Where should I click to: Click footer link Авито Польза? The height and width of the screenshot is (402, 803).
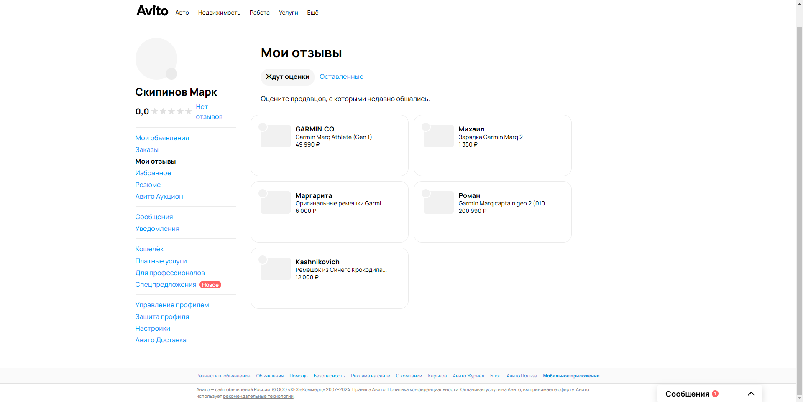coord(522,376)
